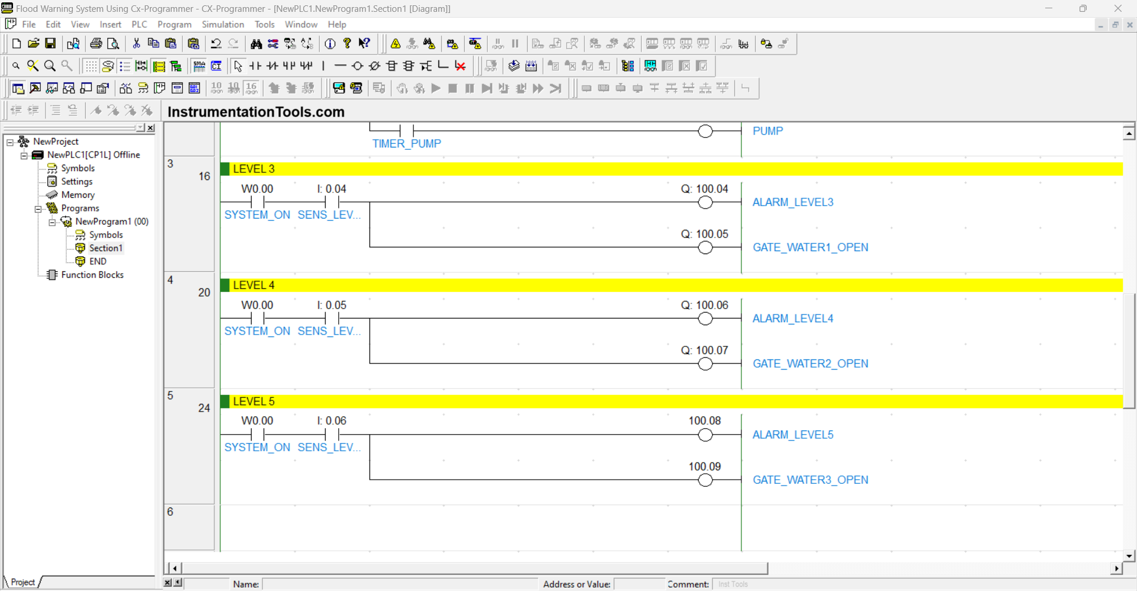Open Find using the binoculars icon
The height and width of the screenshot is (591, 1137).
256,43
